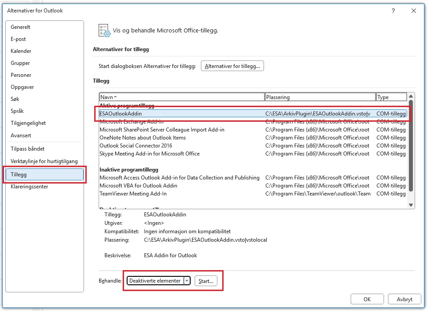
Task: Click the add-in list scrollbar thumb
Action: [x=411, y=146]
